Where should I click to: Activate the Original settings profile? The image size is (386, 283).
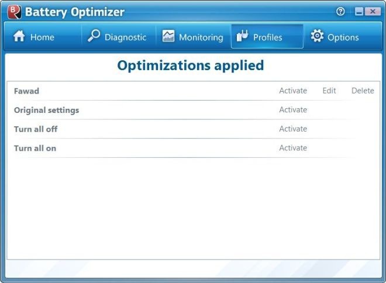pos(293,110)
